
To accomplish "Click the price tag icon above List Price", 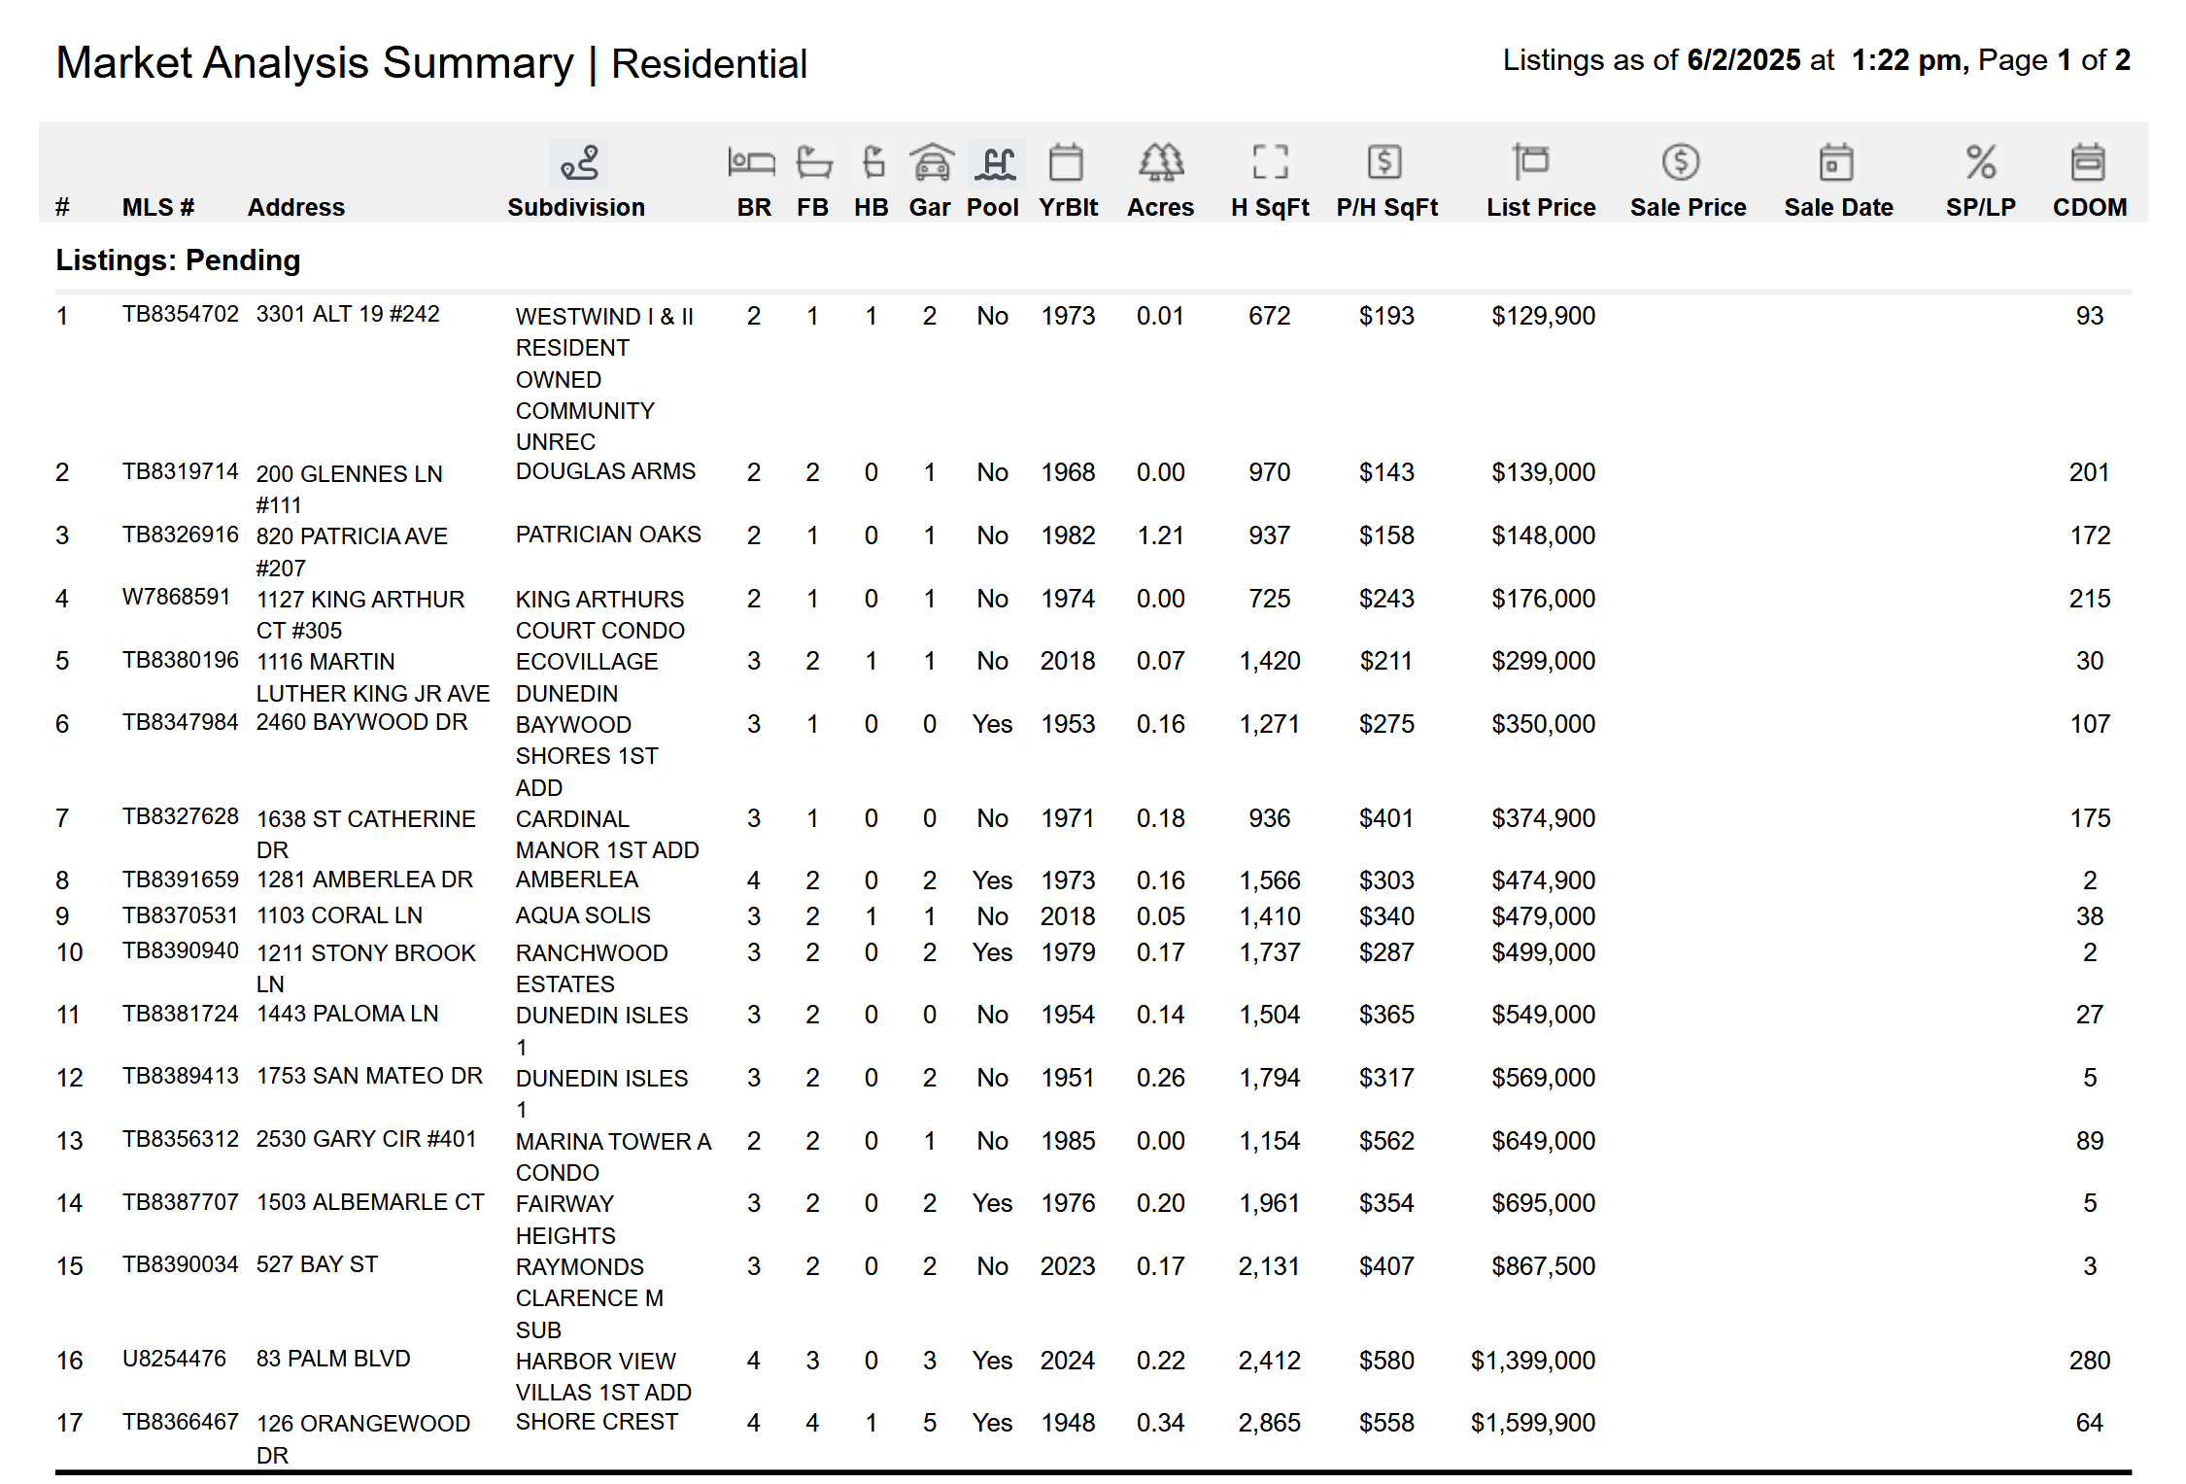I will [x=1530, y=161].
